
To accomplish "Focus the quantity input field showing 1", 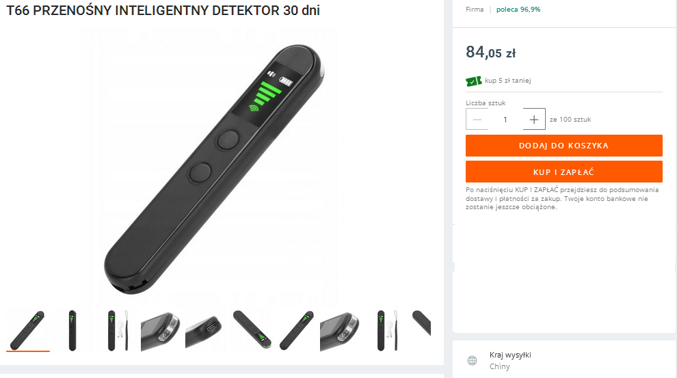I will pos(505,119).
